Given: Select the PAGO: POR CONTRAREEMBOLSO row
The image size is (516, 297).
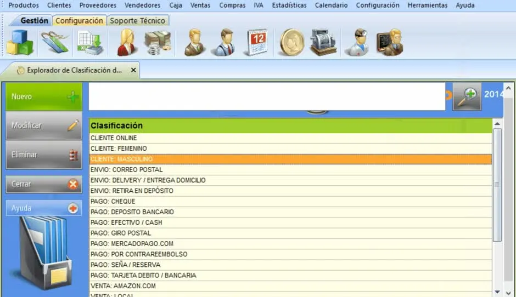Looking at the screenshot, I should point(290,254).
